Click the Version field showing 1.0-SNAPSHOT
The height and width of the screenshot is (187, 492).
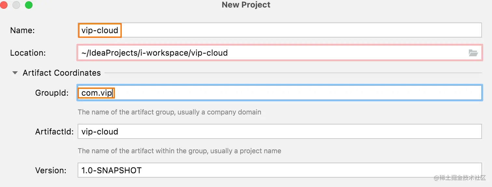click(279, 170)
